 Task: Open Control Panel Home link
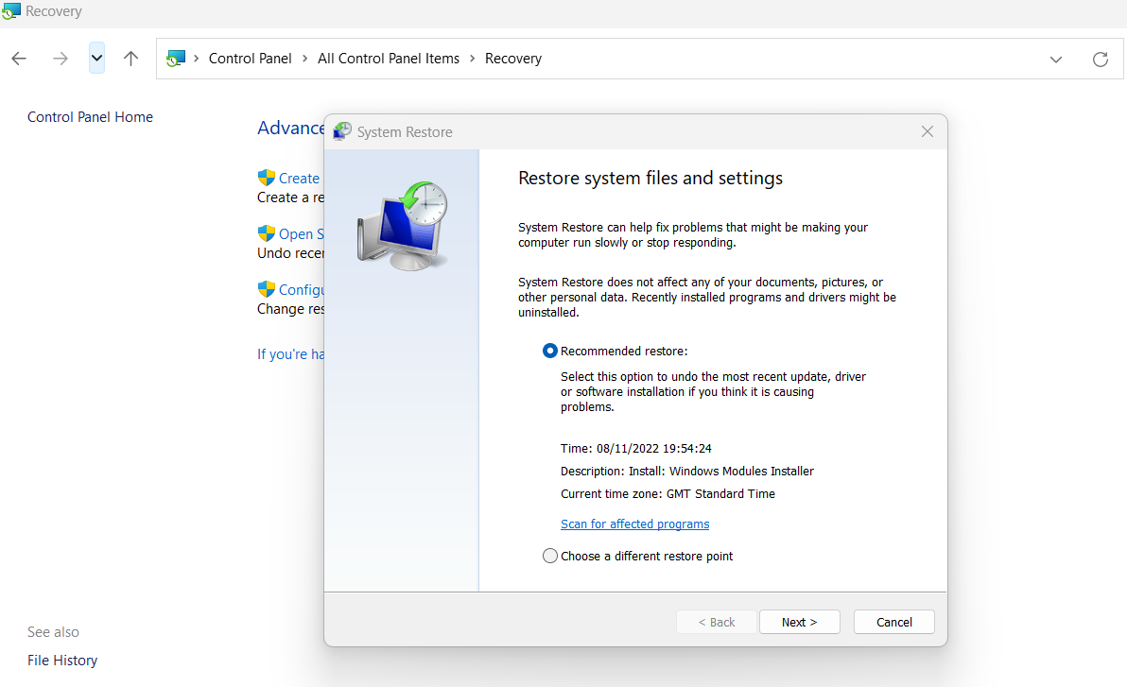(90, 117)
